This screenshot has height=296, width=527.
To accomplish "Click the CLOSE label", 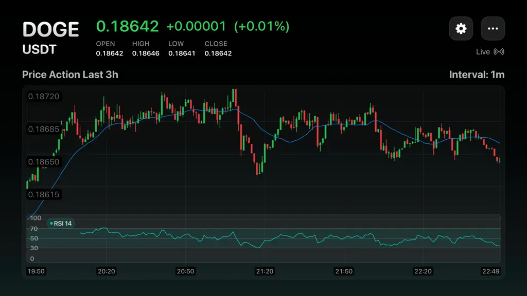I will (x=216, y=44).
